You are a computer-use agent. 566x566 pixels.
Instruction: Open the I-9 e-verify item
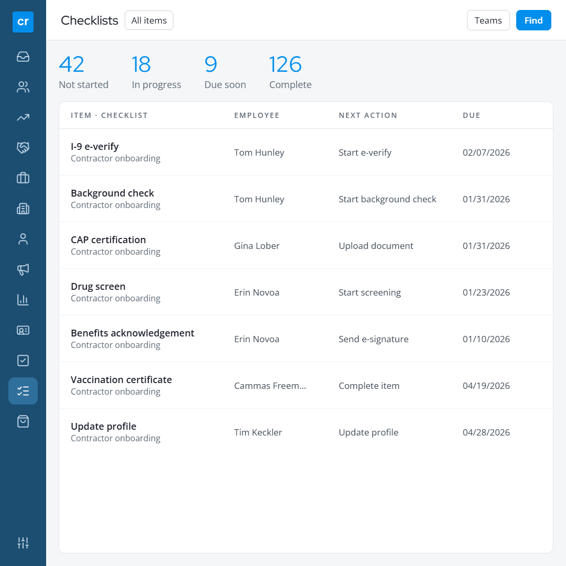click(94, 147)
